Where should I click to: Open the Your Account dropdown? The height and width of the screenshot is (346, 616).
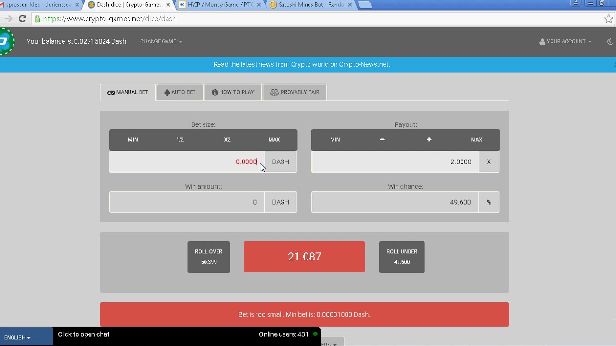[565, 41]
